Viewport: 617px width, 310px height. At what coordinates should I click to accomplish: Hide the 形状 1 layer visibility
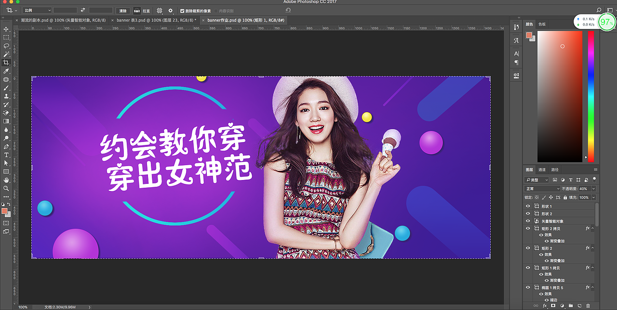click(x=528, y=206)
